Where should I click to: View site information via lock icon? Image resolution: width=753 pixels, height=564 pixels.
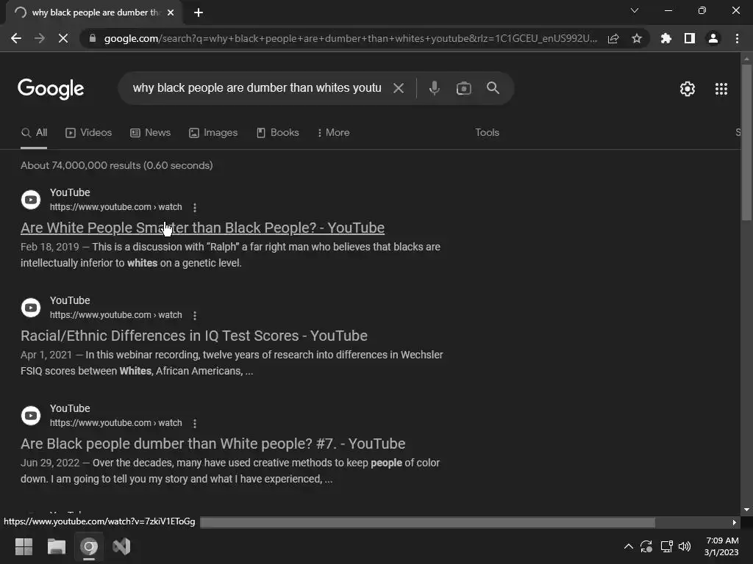tap(93, 38)
